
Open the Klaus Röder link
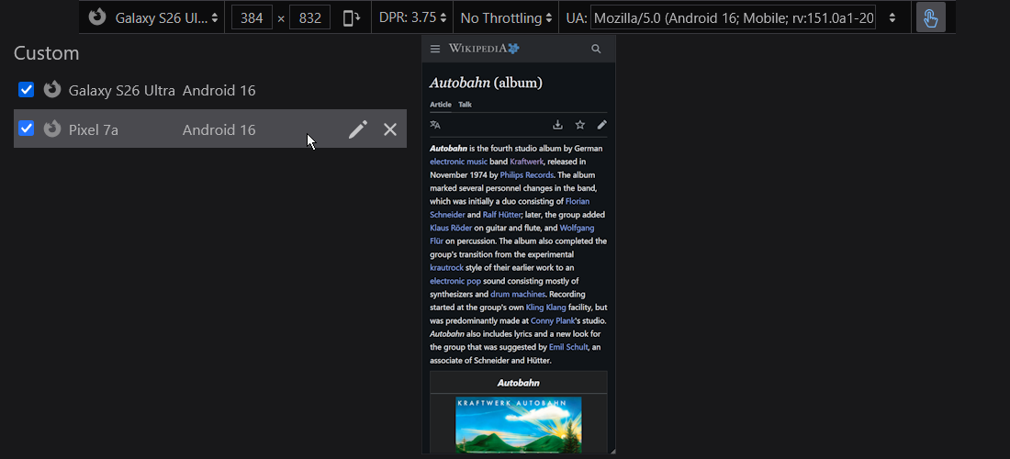pyautogui.click(x=452, y=228)
